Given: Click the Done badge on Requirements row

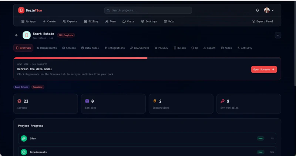Looking at the screenshot, I should pyautogui.click(x=260, y=152).
